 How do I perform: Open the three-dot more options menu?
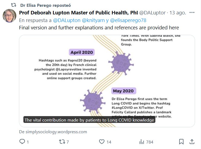pos(192,13)
